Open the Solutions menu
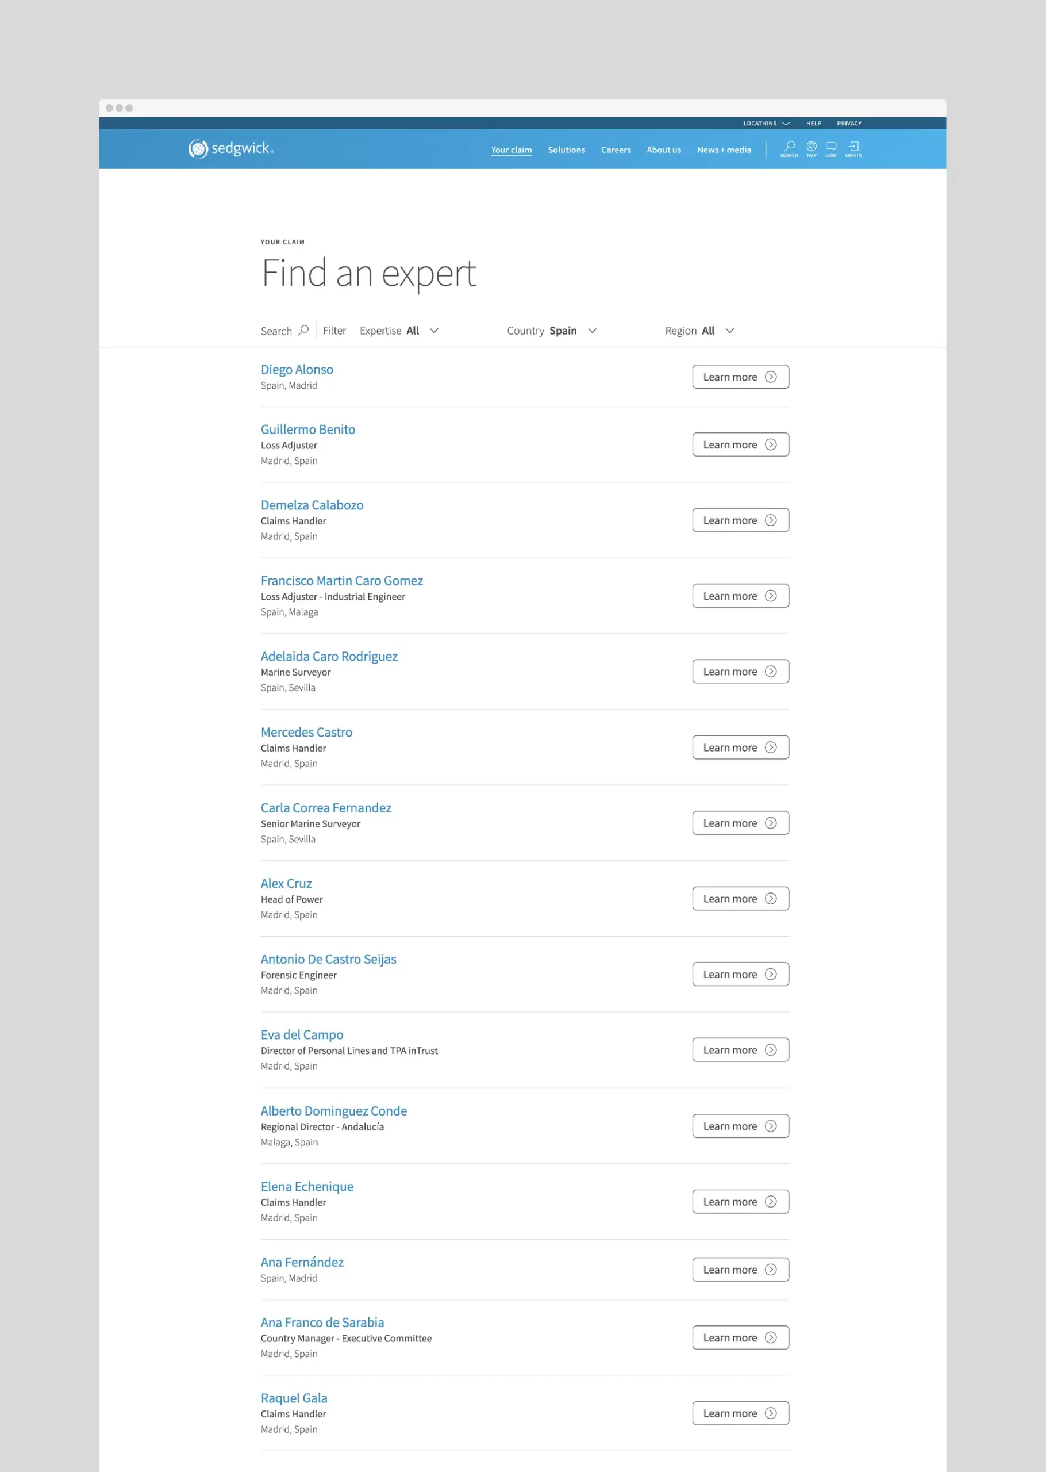This screenshot has width=1046, height=1472. pyautogui.click(x=566, y=149)
